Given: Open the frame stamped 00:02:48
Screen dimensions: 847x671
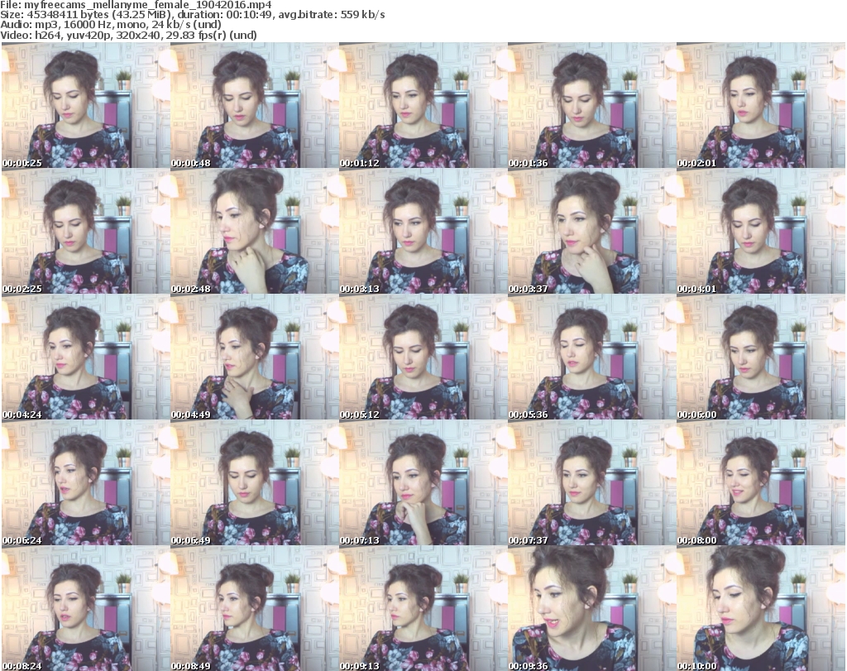Looking at the screenshot, I should point(255,231).
